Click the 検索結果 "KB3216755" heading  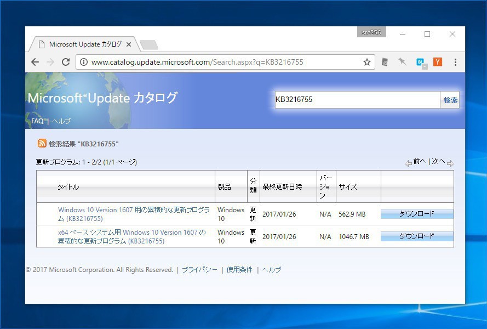click(x=84, y=144)
